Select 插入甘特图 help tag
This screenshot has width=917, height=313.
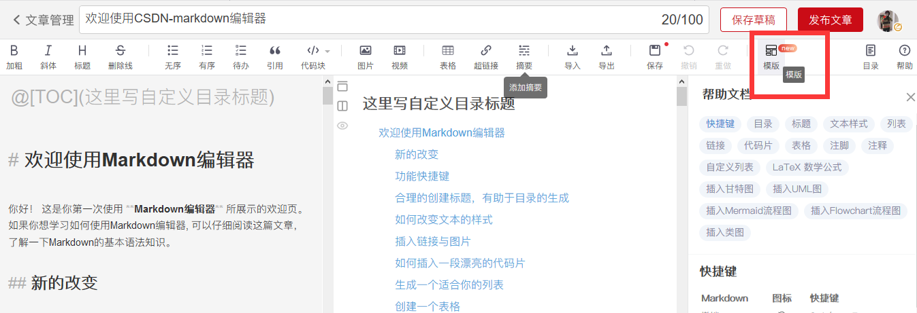(x=730, y=189)
